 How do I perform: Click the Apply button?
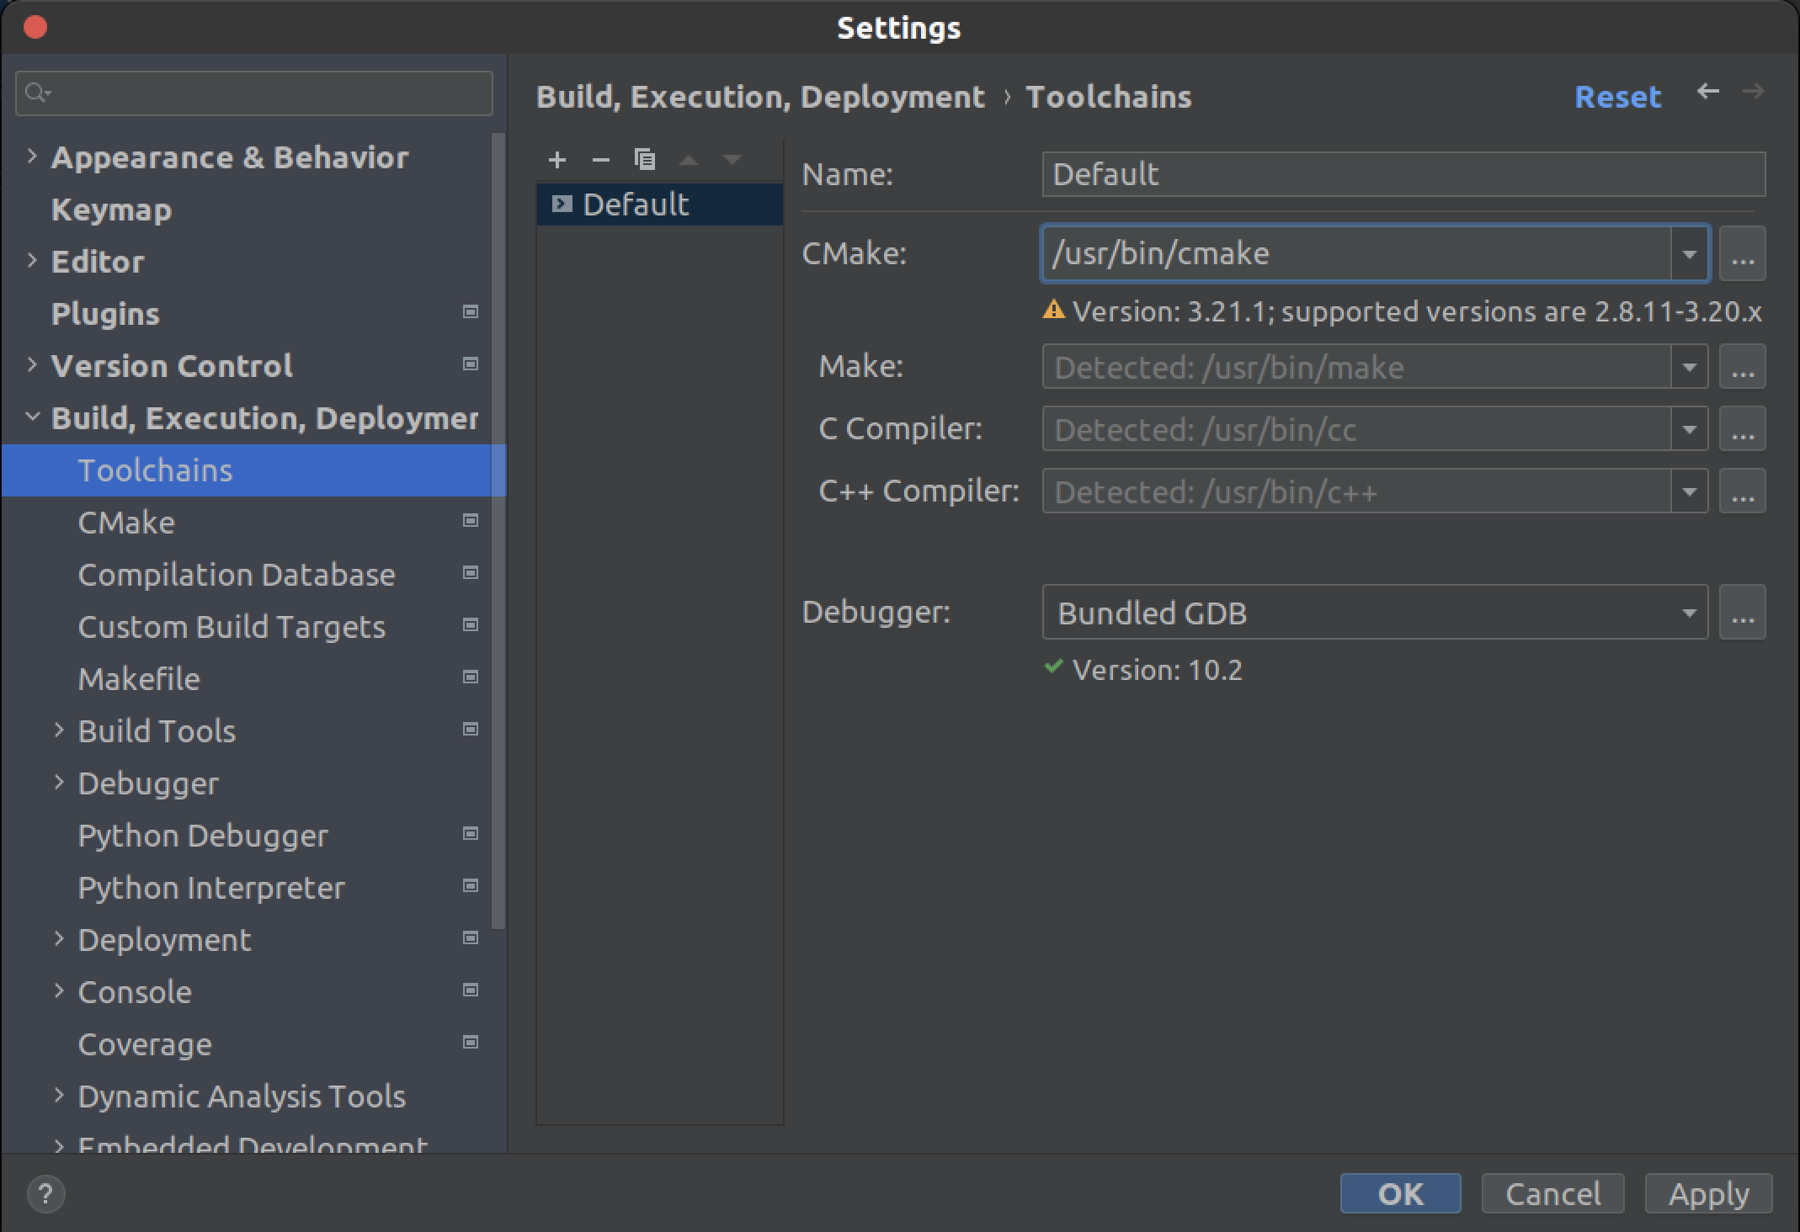tap(1708, 1193)
